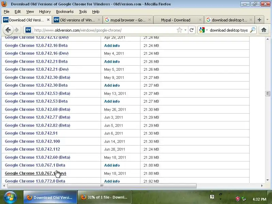Viewport: 272px width, 204px height.
Task: Click the 'download desktop toys' search field
Action: [228, 30]
